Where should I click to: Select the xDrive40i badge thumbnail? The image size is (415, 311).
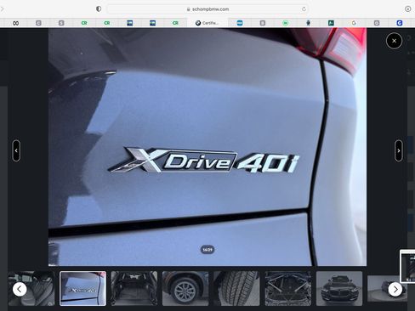click(82, 288)
